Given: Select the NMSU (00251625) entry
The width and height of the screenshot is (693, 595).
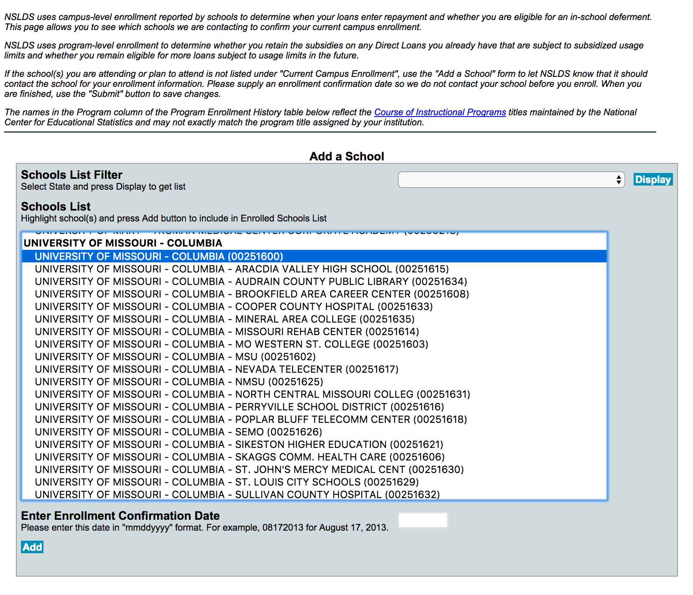Looking at the screenshot, I should click(314, 381).
